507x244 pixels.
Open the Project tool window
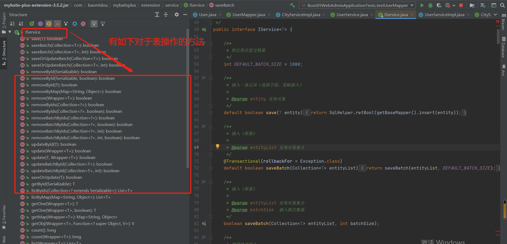(4, 23)
